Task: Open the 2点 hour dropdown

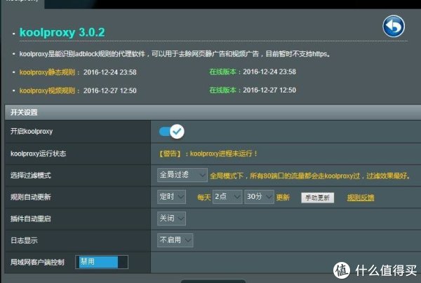Action: (227, 197)
